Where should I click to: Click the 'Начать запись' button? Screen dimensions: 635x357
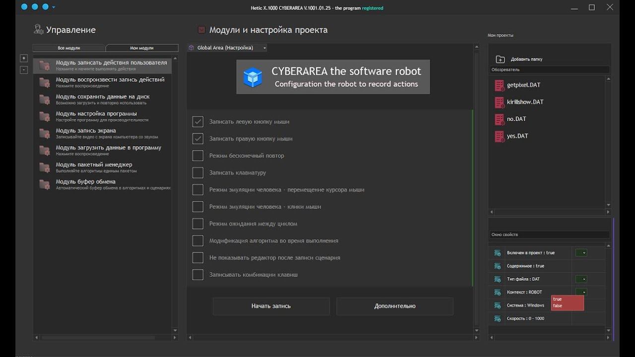(x=271, y=306)
